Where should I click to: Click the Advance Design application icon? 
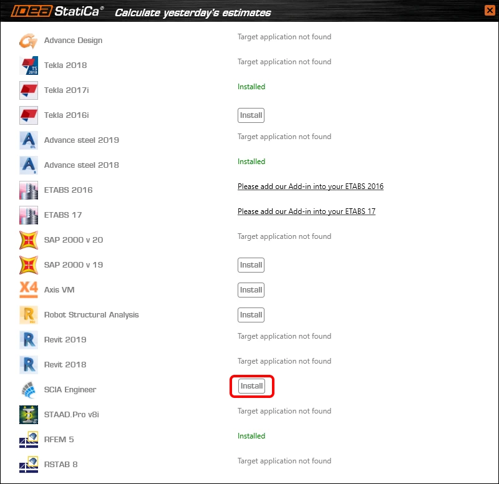tap(29, 41)
